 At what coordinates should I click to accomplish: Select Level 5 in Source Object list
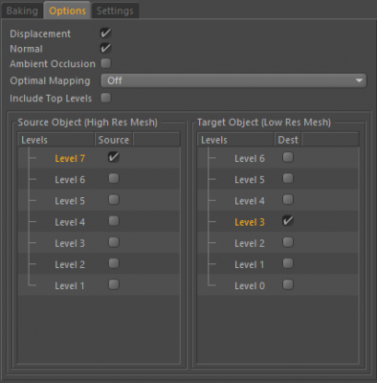(x=70, y=201)
